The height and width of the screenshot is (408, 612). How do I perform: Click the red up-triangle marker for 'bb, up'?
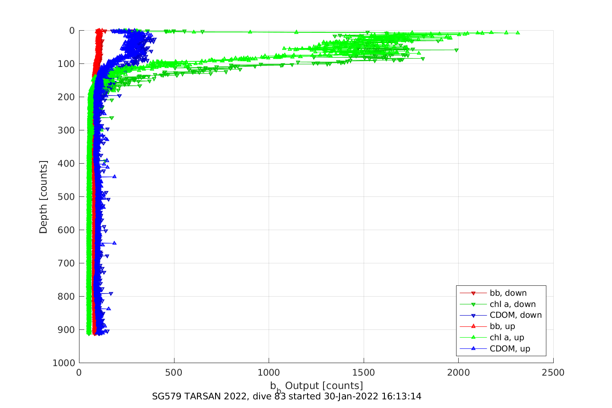[x=473, y=326]
